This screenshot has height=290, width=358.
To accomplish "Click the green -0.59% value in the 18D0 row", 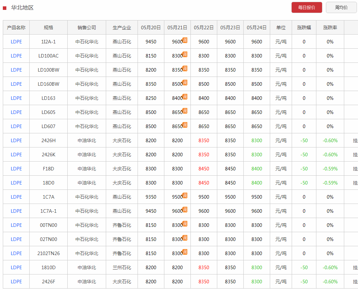I will [x=330, y=183].
